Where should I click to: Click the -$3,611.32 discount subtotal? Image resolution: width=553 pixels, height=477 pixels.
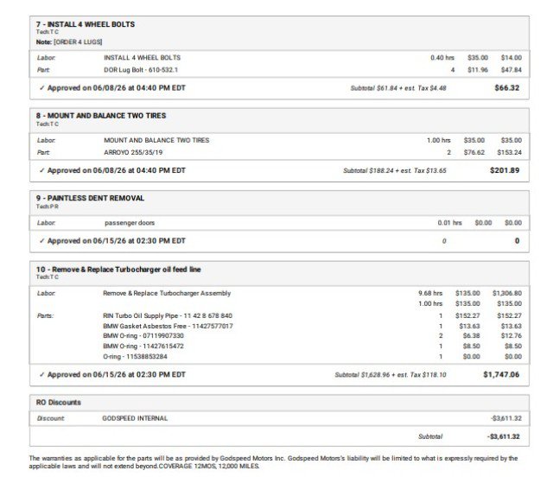(x=503, y=436)
